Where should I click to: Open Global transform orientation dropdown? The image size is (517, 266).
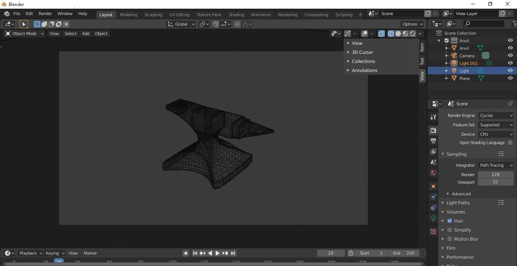coord(181,24)
